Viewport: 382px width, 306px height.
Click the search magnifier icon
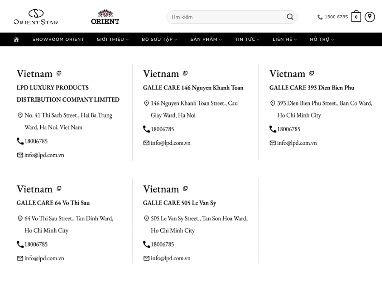point(290,17)
